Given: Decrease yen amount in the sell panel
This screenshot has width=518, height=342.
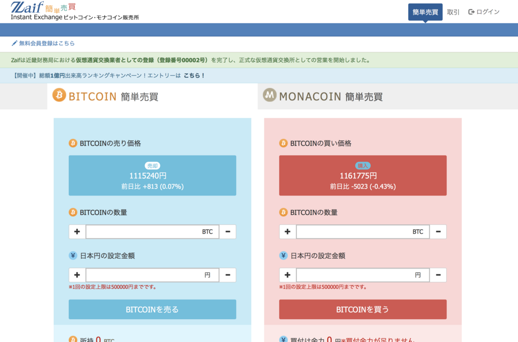Looking at the screenshot, I should coord(228,275).
